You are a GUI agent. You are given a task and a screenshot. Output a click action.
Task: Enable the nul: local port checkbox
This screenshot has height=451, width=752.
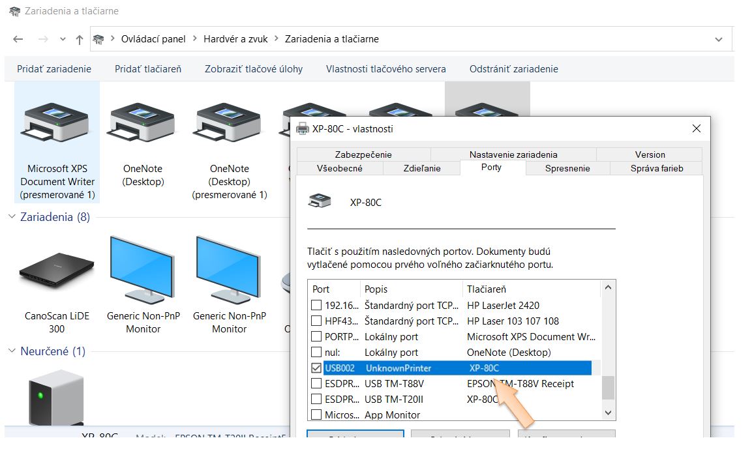[x=316, y=353]
